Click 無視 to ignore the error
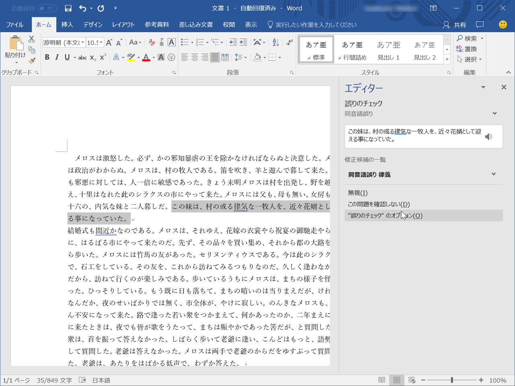The image size is (515, 386). coord(356,193)
